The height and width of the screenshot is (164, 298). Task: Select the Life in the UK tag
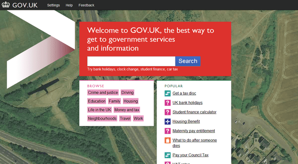pyautogui.click(x=99, y=110)
